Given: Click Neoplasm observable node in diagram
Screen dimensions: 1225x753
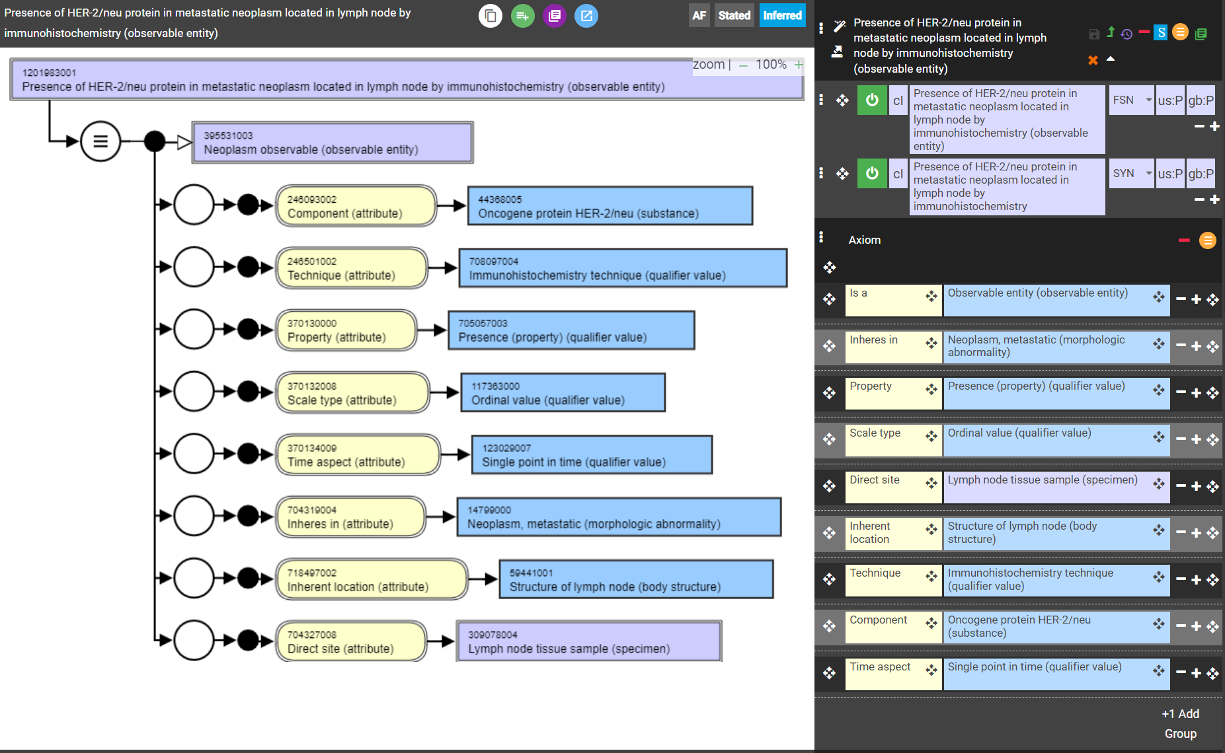Looking at the screenshot, I should click(333, 142).
